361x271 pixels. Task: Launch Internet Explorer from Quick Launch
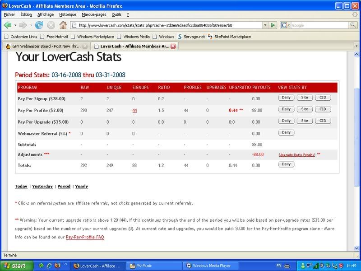(50, 266)
